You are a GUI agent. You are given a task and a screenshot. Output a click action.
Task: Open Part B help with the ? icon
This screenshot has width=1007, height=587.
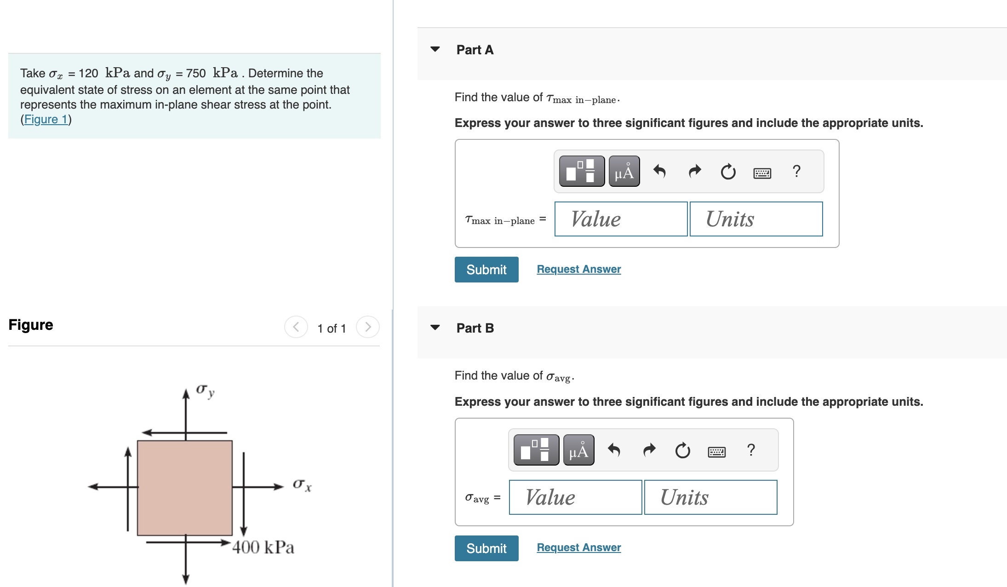(x=751, y=450)
